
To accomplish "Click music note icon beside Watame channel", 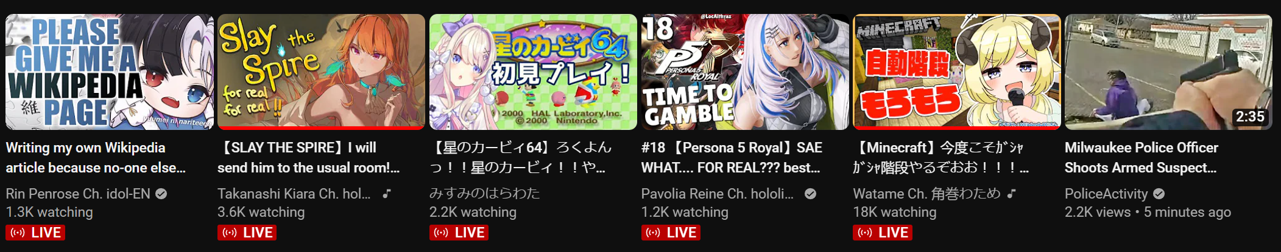I will pos(1012,194).
